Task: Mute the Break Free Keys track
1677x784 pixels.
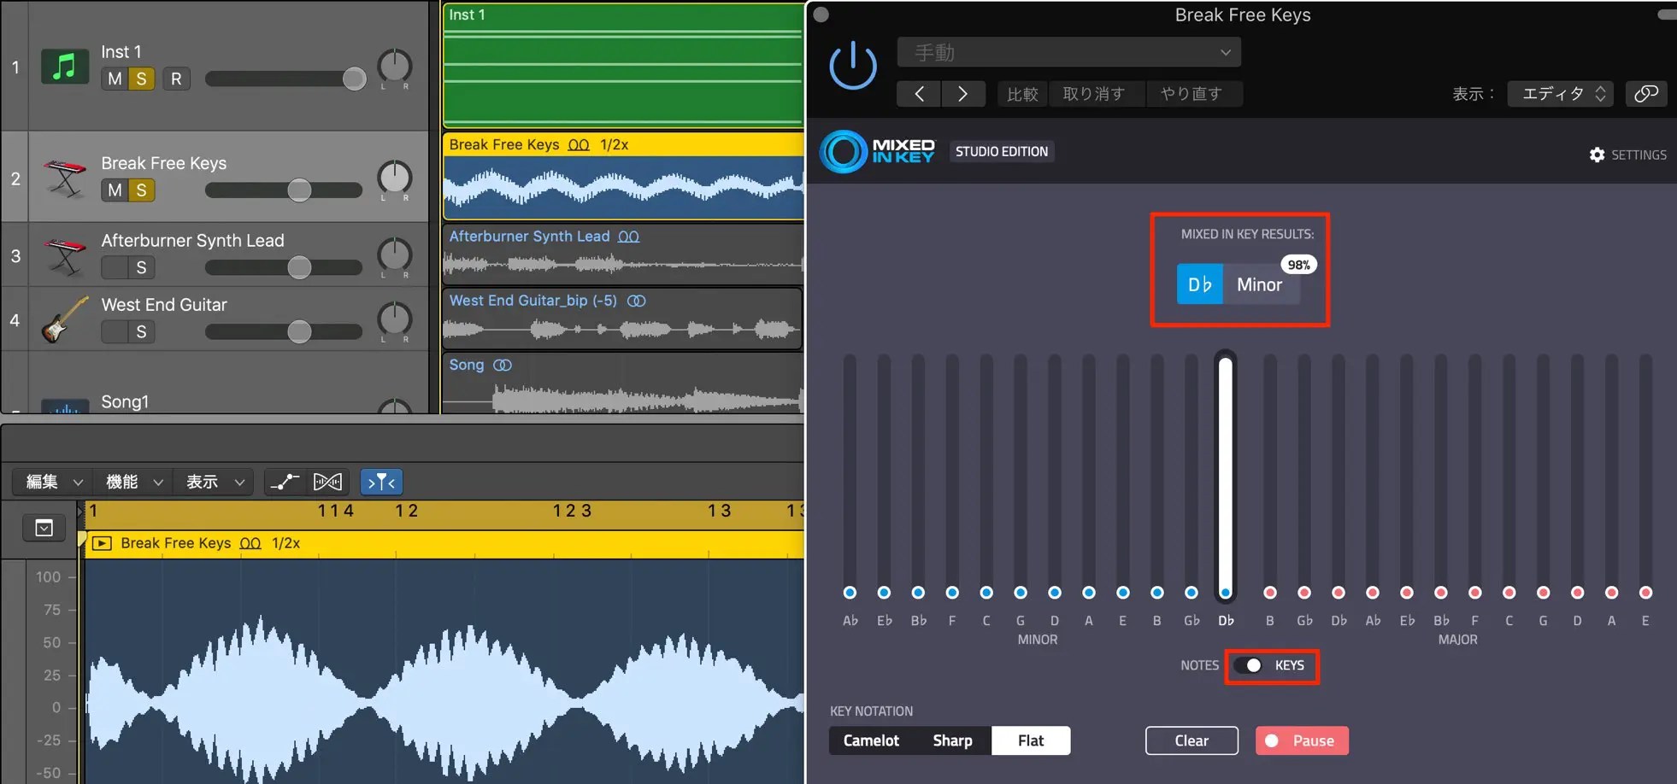Action: click(x=115, y=190)
